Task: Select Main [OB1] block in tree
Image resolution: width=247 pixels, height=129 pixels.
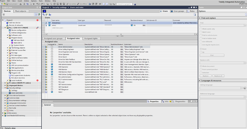Action: (18, 43)
